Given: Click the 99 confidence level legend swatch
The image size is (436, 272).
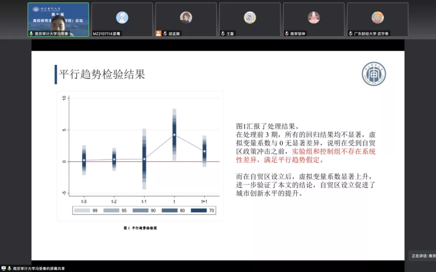Looking at the screenshot, I should pyautogui.click(x=82, y=211).
